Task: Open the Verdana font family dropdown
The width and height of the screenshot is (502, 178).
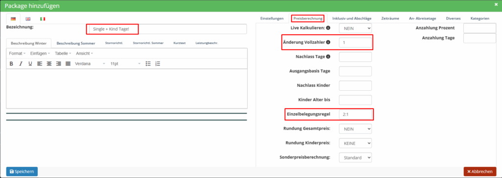Action: coord(90,64)
